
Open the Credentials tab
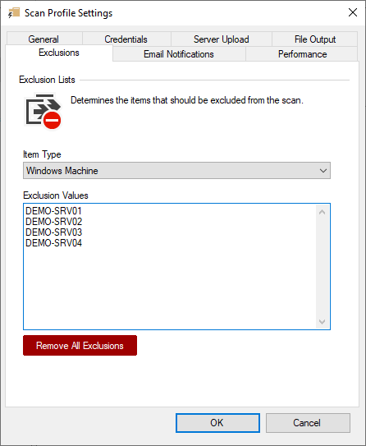pyautogui.click(x=126, y=39)
